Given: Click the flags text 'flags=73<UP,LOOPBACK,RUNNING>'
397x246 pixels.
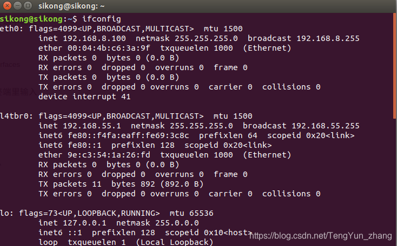Looking at the screenshot, I should pos(89,213).
